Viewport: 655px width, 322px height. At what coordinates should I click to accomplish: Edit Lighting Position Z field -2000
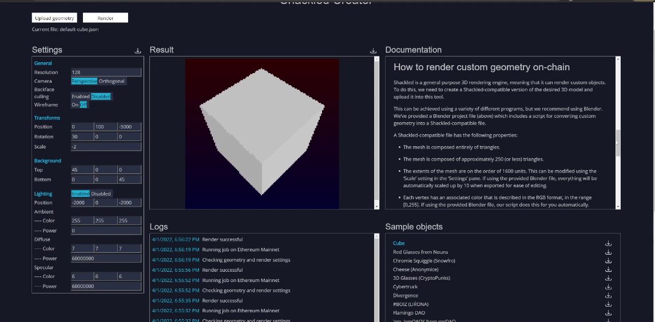[x=129, y=203]
